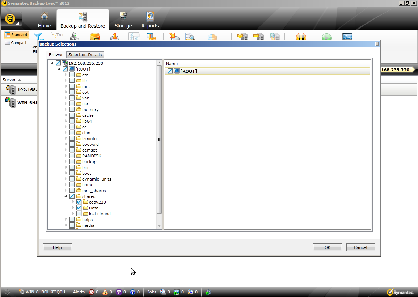The height and width of the screenshot is (297, 418).
Task: Click the funnel filter icon in the ribbon
Action: [x=38, y=37]
